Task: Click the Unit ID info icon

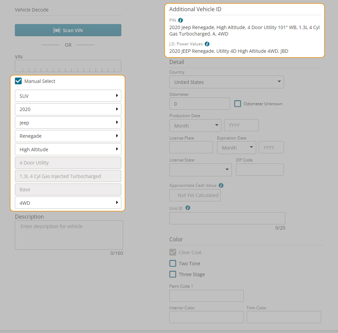Action: coord(188,208)
